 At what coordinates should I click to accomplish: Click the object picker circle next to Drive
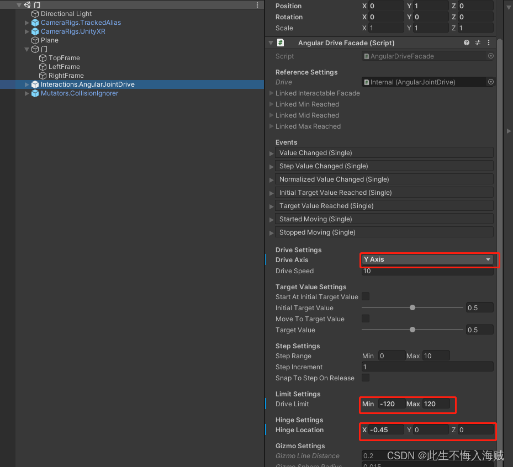[x=490, y=82]
